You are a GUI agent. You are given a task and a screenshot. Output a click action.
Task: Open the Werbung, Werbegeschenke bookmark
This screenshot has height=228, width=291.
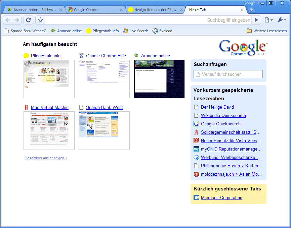coord(232,158)
